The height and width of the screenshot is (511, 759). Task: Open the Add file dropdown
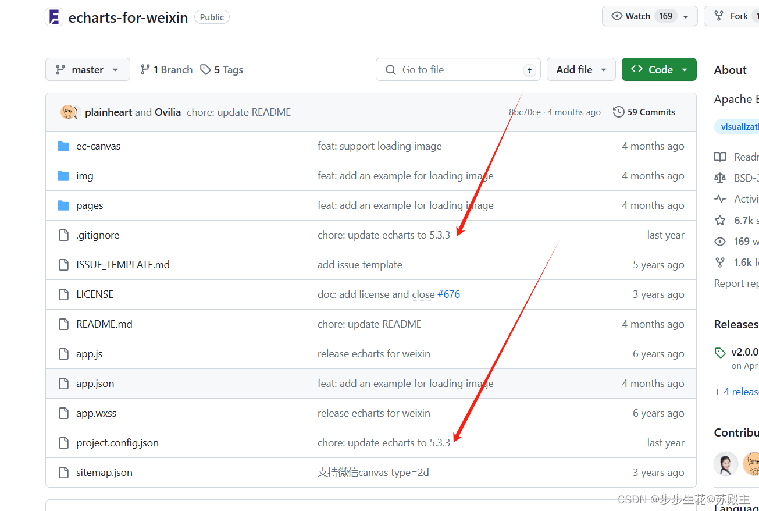[581, 69]
